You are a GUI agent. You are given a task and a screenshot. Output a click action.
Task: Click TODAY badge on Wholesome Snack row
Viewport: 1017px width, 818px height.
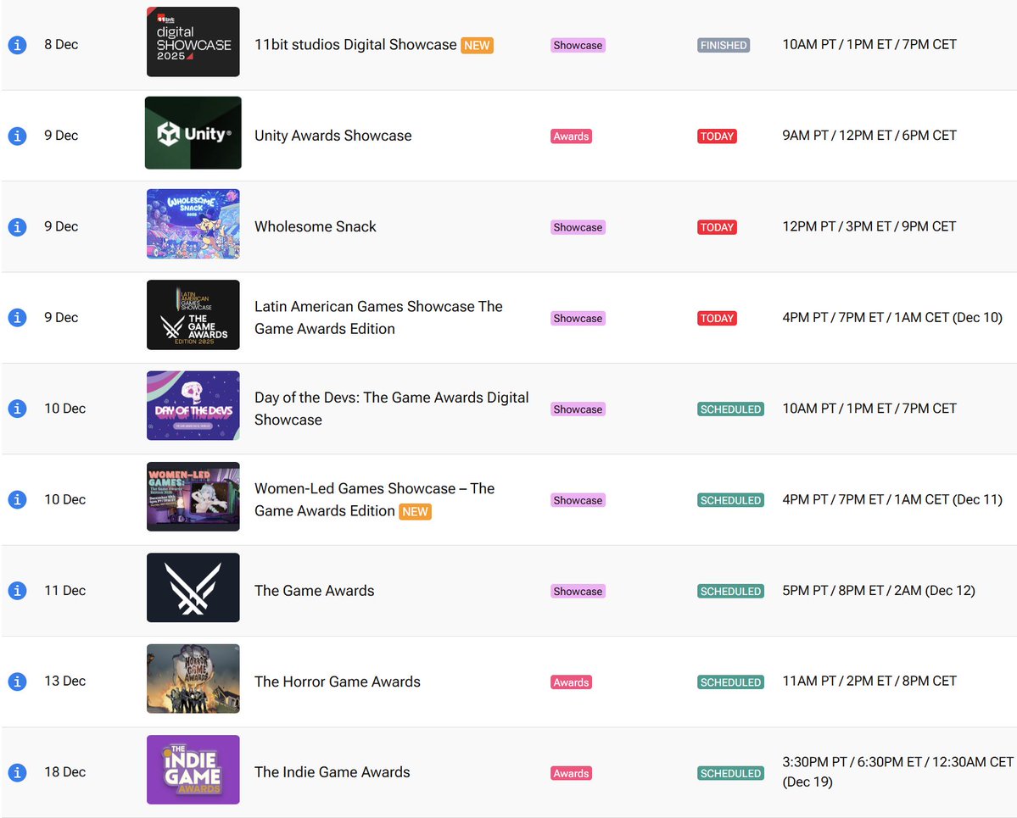718,227
